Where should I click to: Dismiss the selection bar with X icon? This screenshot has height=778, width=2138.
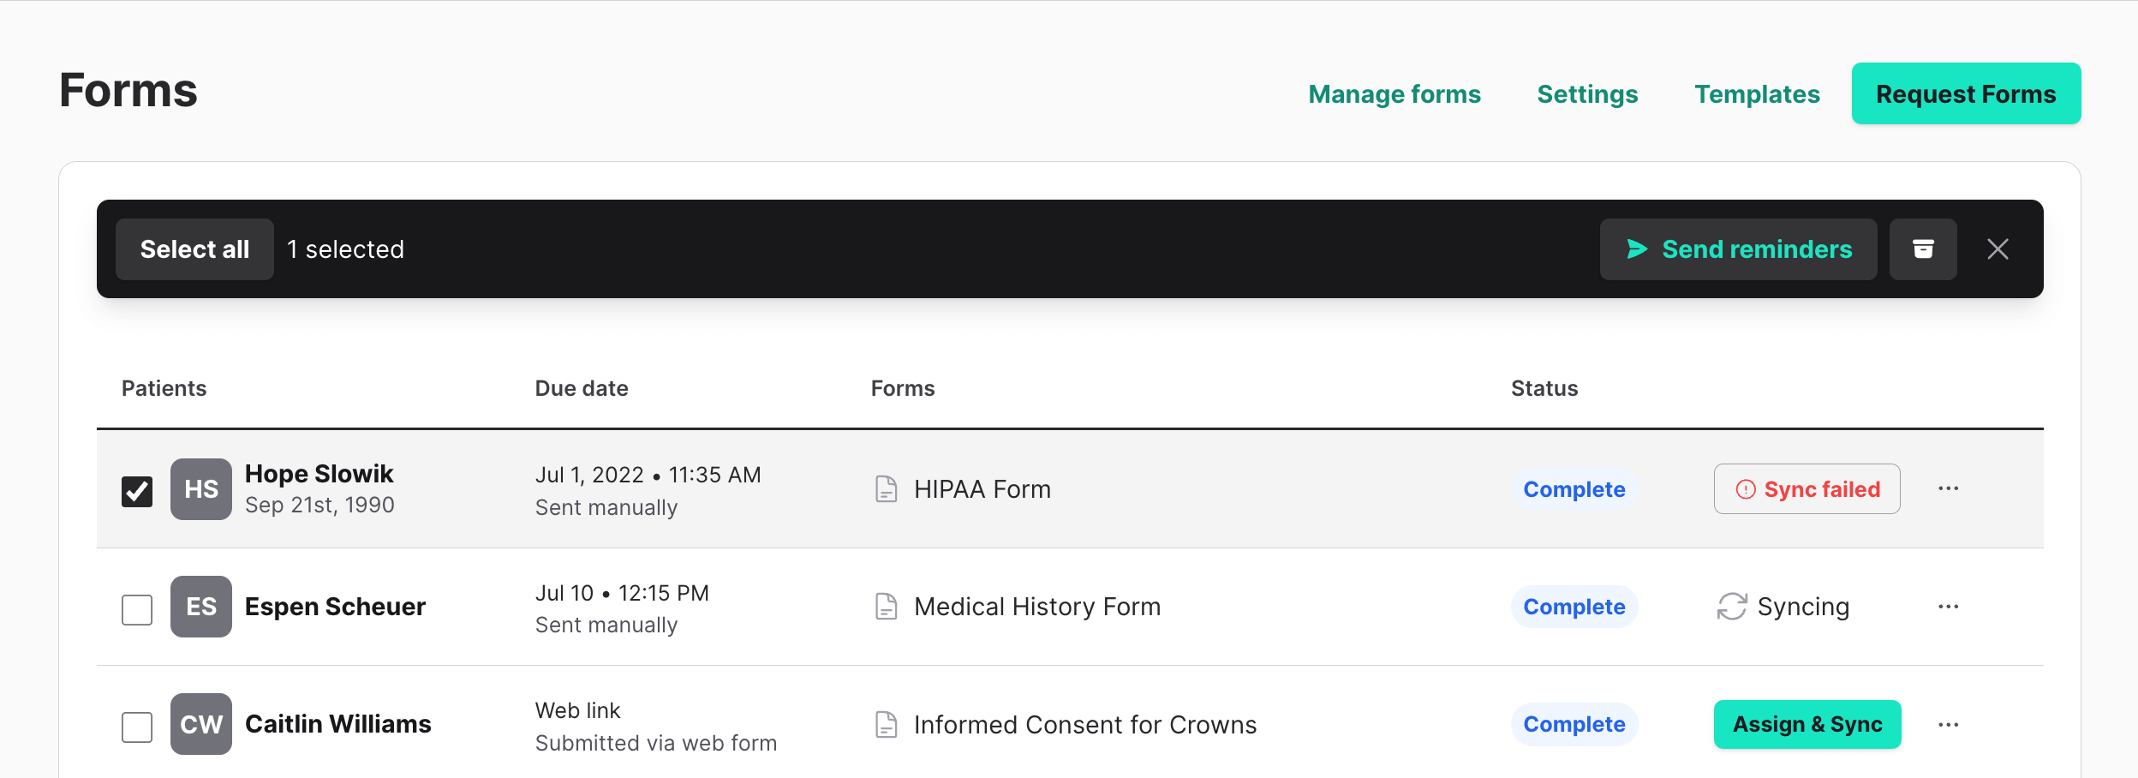(x=1998, y=249)
